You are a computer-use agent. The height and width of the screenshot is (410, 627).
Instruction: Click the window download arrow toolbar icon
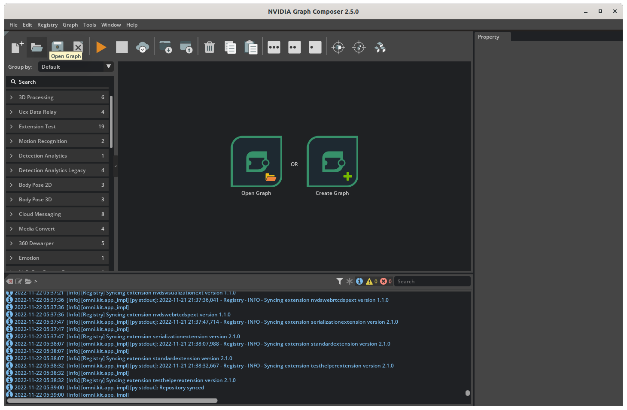165,47
